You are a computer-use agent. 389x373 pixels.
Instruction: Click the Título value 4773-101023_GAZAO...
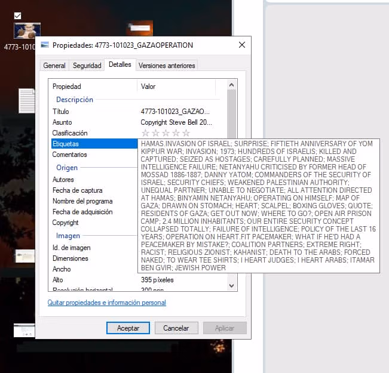pos(175,112)
